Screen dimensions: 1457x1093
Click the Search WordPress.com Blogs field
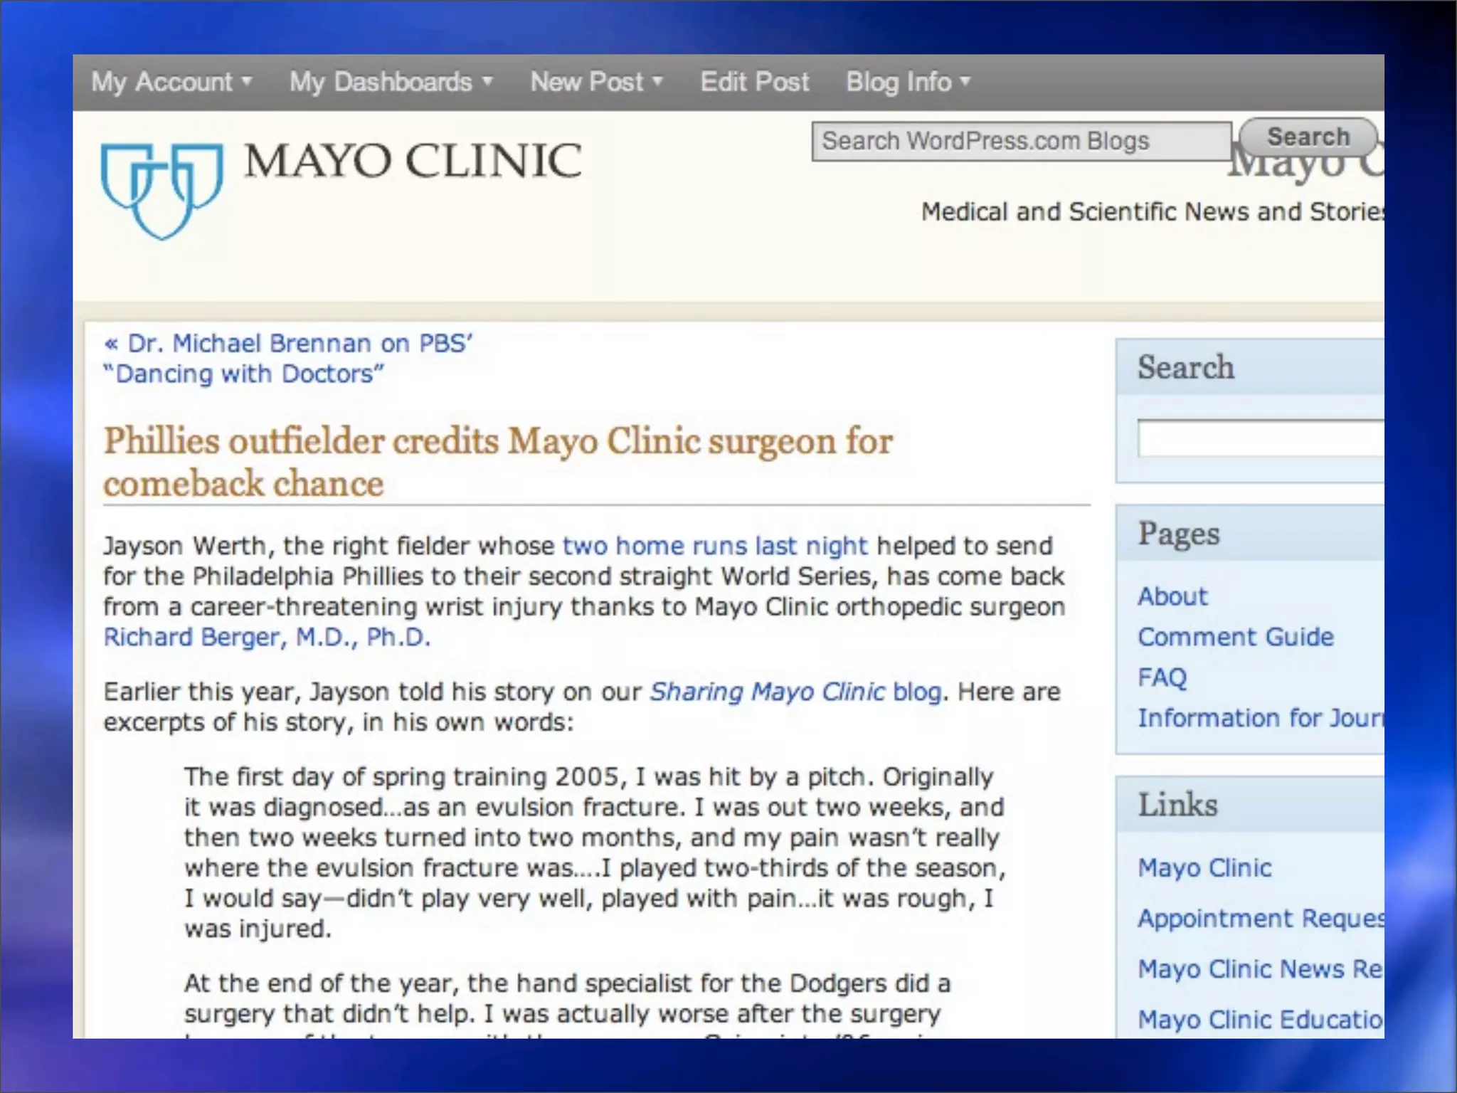click(x=1021, y=141)
